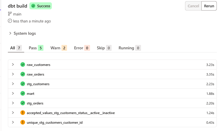220x131 pixels.
Task: Click the less than a minute ago text
Action: [32, 21]
